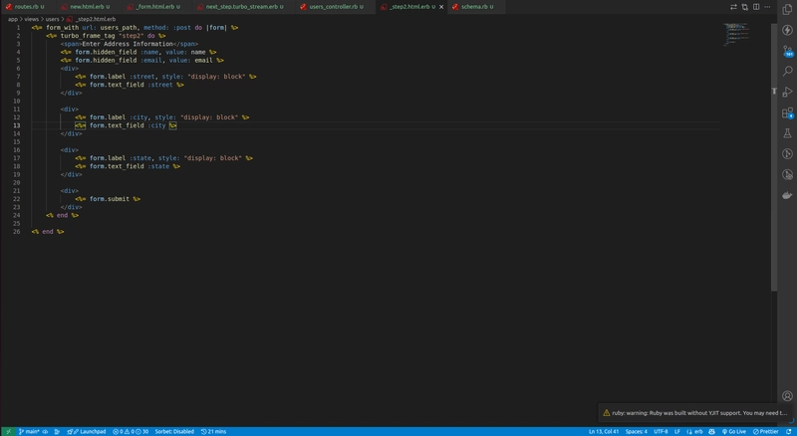The width and height of the screenshot is (797, 436).
Task: Click 'form.text_field :city' on line 13
Action: click(x=128, y=125)
